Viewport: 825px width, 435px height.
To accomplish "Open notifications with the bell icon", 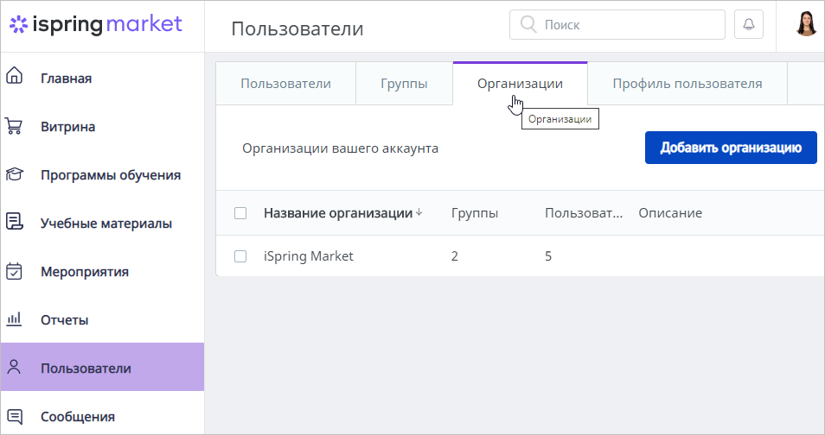I will tap(749, 24).
